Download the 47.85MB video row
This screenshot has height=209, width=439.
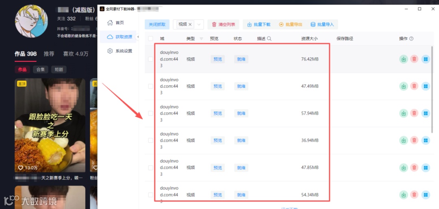click(x=404, y=168)
